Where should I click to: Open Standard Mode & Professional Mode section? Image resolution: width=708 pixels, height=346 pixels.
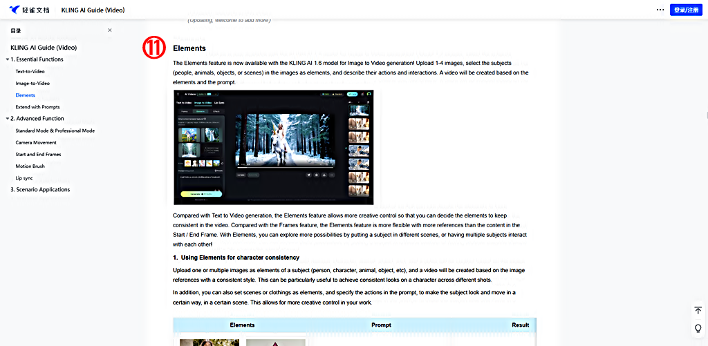(55, 131)
